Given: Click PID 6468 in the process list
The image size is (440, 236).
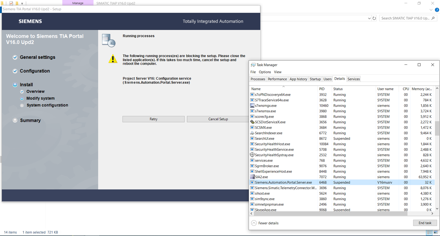Looking at the screenshot, I should [x=323, y=182].
